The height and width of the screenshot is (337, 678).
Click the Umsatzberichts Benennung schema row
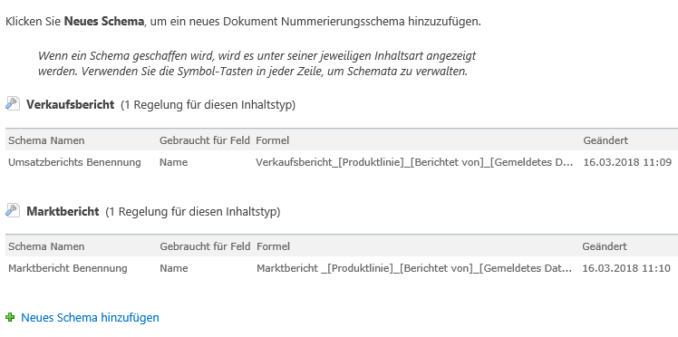click(342, 162)
